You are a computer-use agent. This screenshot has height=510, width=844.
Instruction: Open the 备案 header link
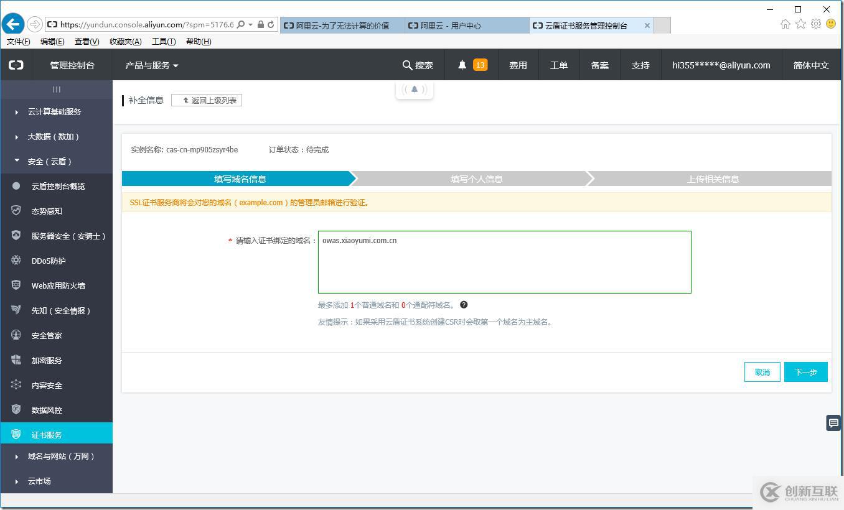(x=600, y=65)
